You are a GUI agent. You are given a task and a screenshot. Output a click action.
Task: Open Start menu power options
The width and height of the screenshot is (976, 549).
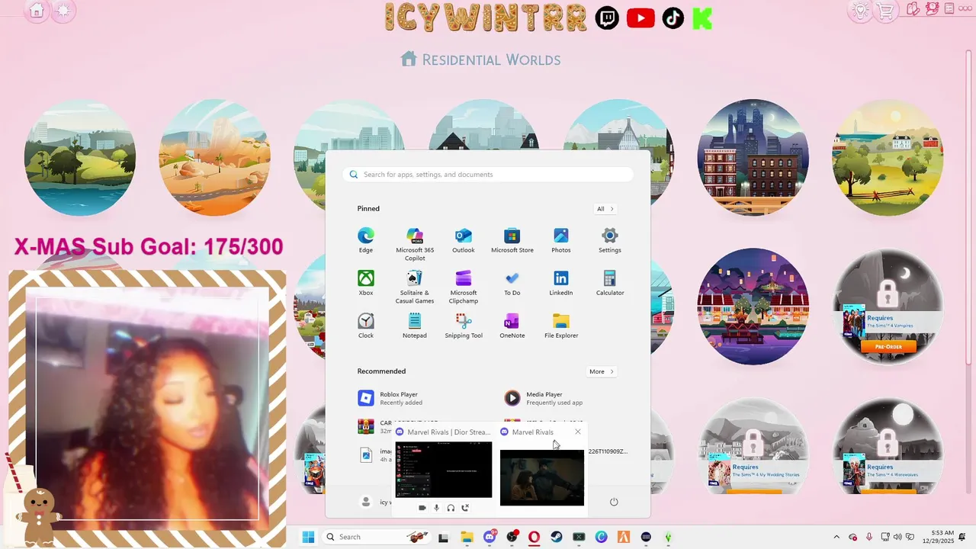point(614,502)
